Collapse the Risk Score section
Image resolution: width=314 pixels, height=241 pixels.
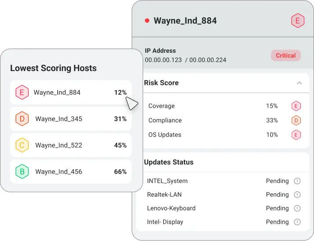coord(299,83)
